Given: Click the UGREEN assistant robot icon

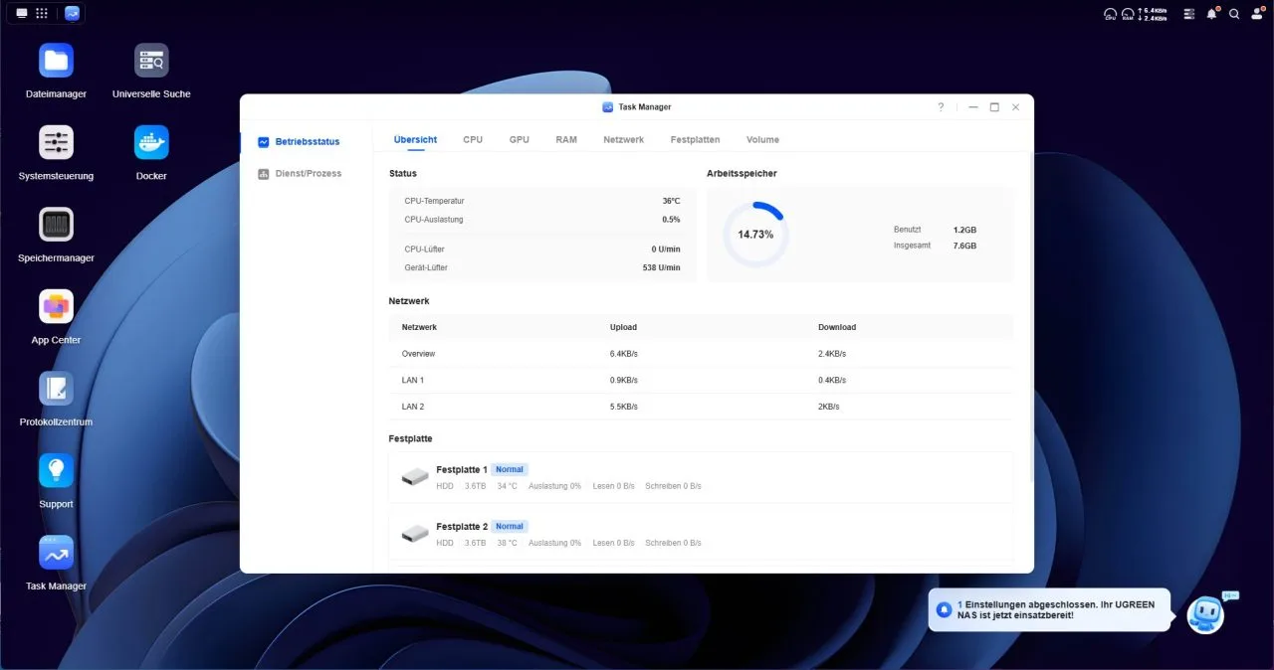Looking at the screenshot, I should [1205, 615].
